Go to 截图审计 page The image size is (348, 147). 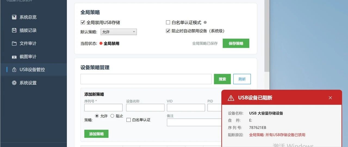click(x=33, y=57)
